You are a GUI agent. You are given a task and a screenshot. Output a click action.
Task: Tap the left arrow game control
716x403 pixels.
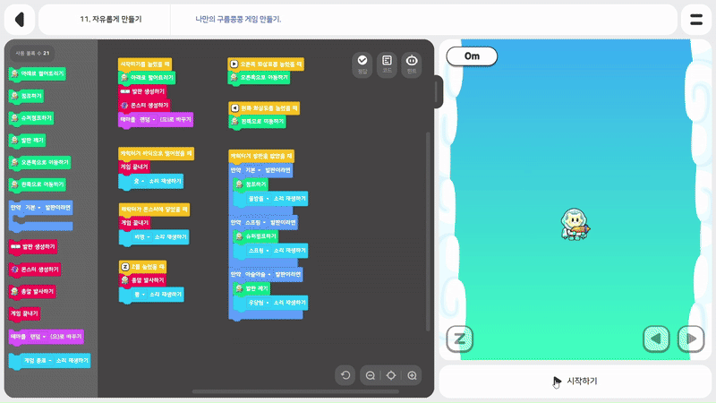click(656, 339)
